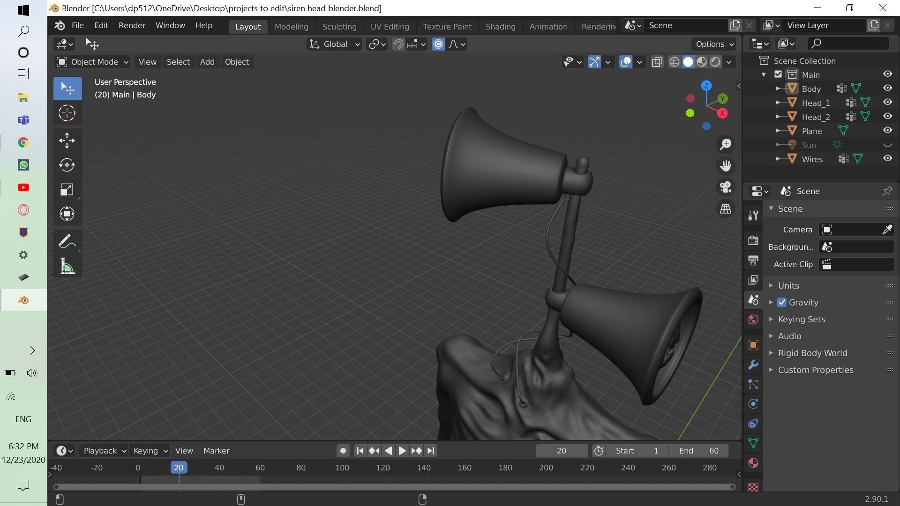Toggle proportional editing button
This screenshot has width=900, height=506.
[x=438, y=44]
